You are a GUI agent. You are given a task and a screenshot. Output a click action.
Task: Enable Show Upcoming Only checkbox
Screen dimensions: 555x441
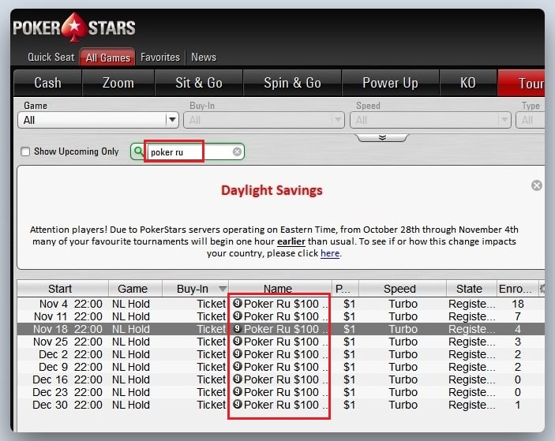(25, 151)
